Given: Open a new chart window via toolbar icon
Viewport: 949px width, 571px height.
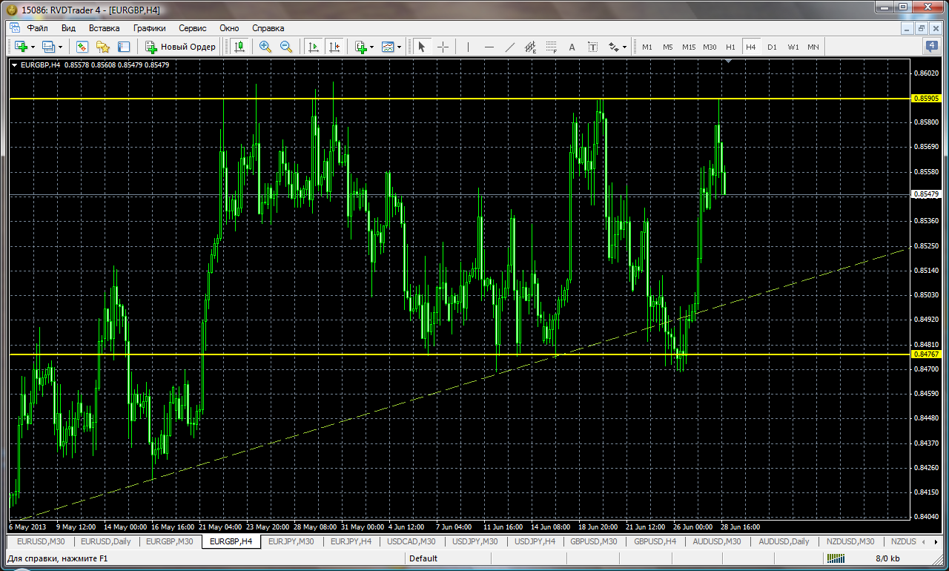Looking at the screenshot, I should point(20,47).
